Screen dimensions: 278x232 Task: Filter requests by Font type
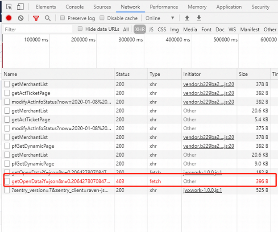click(206, 29)
